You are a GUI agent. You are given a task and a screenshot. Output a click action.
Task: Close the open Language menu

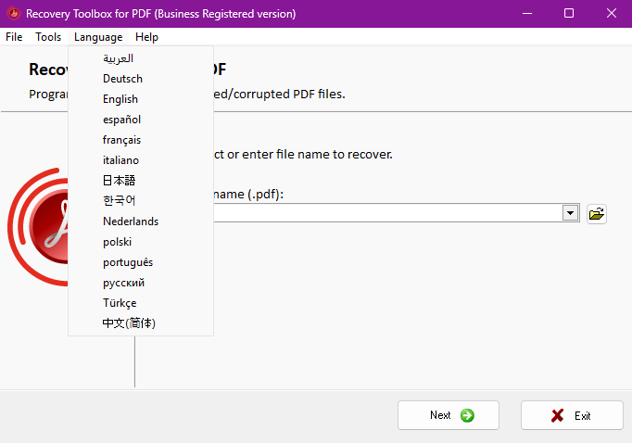(98, 37)
